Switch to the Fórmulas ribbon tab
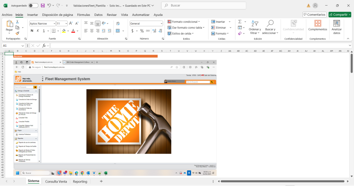The width and height of the screenshot is (354, 186). pyautogui.click(x=84, y=15)
